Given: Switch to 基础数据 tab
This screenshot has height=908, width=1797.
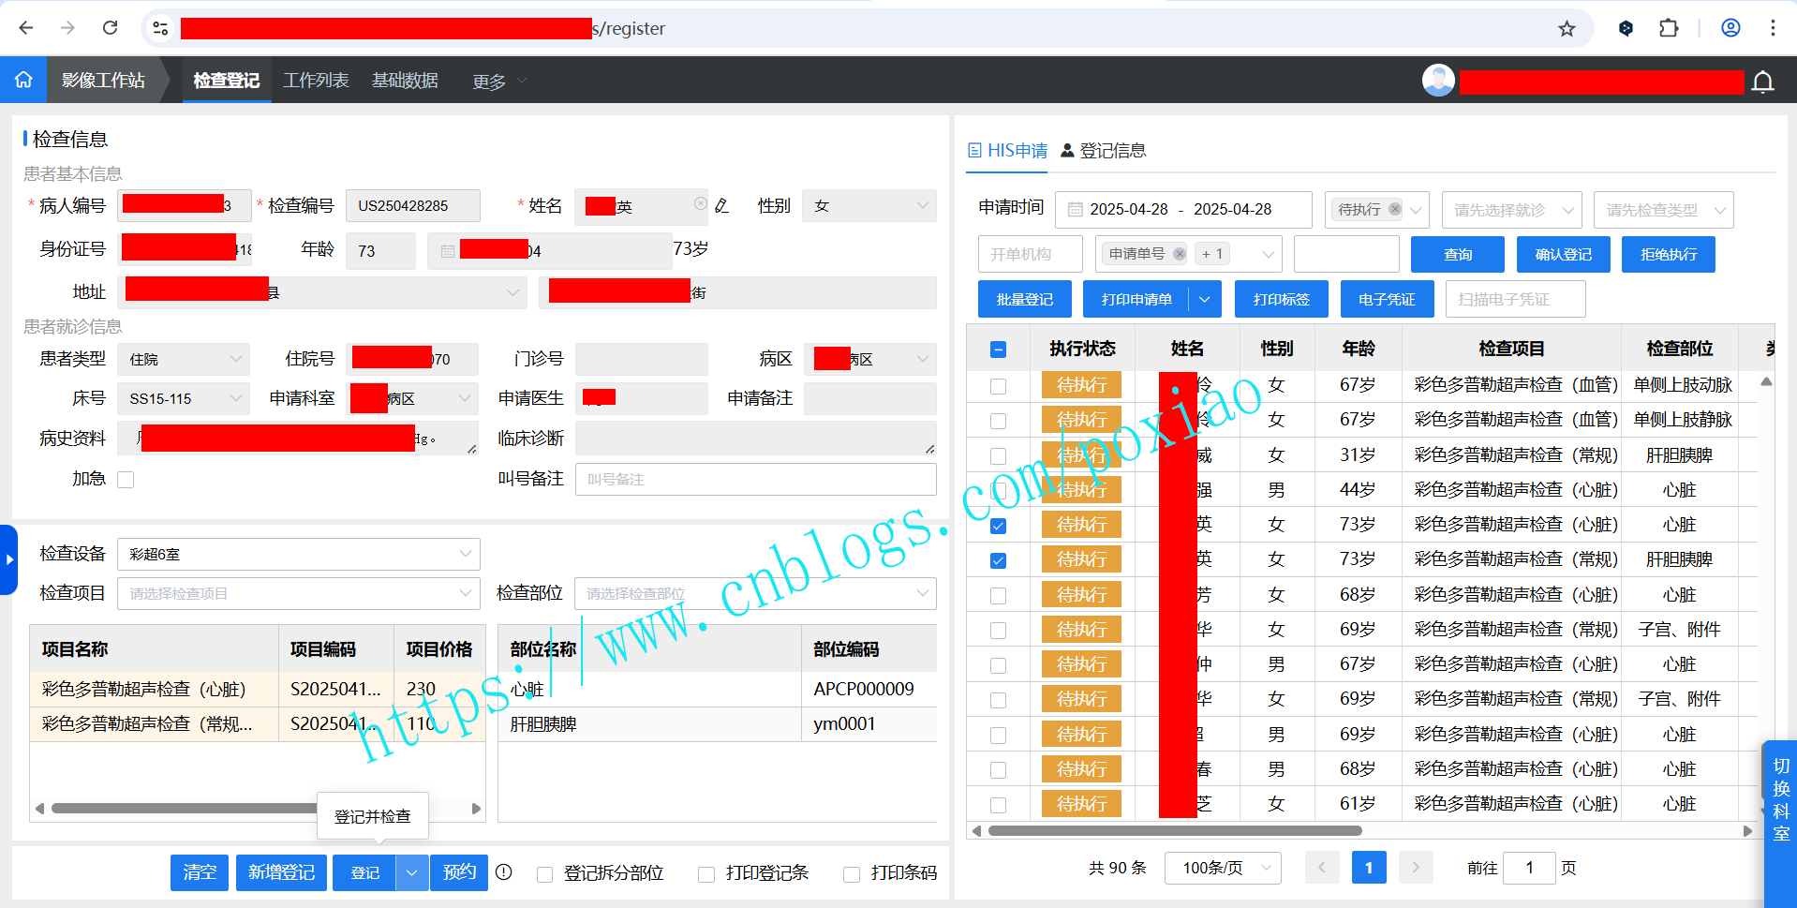Looking at the screenshot, I should click(405, 80).
